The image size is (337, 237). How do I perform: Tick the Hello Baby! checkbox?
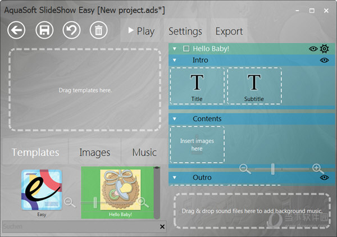186,48
